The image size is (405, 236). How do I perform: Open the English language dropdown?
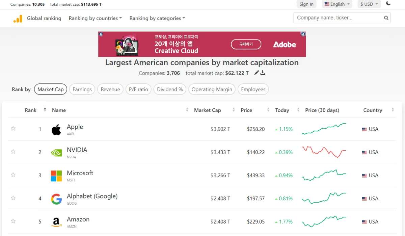point(337,4)
